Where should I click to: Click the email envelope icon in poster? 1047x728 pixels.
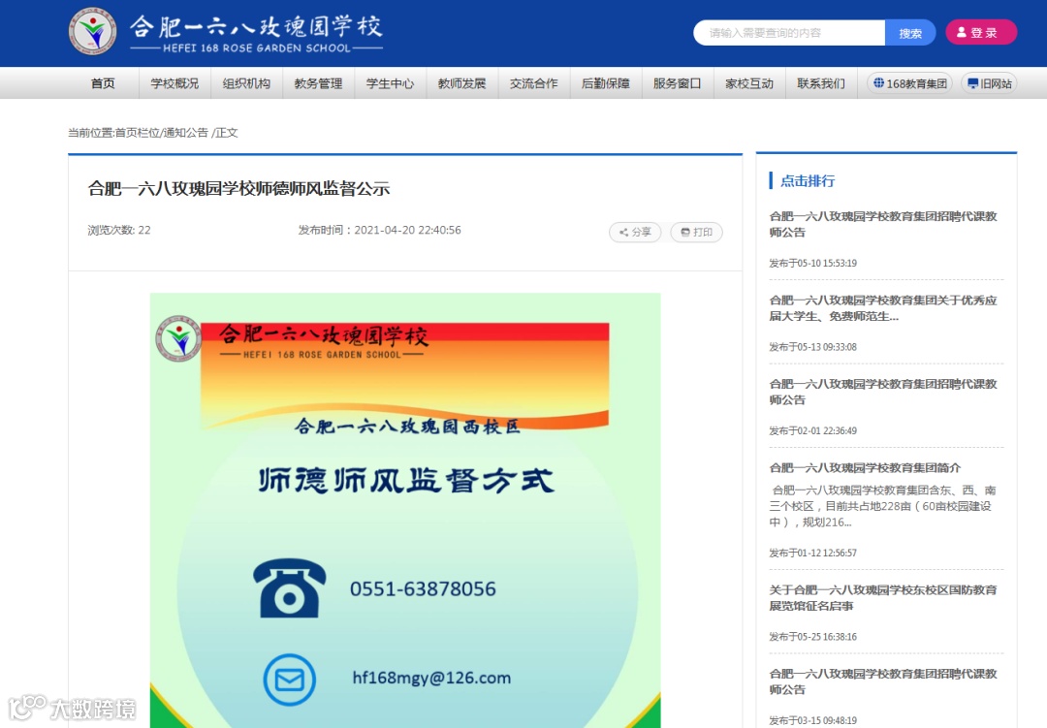(289, 680)
